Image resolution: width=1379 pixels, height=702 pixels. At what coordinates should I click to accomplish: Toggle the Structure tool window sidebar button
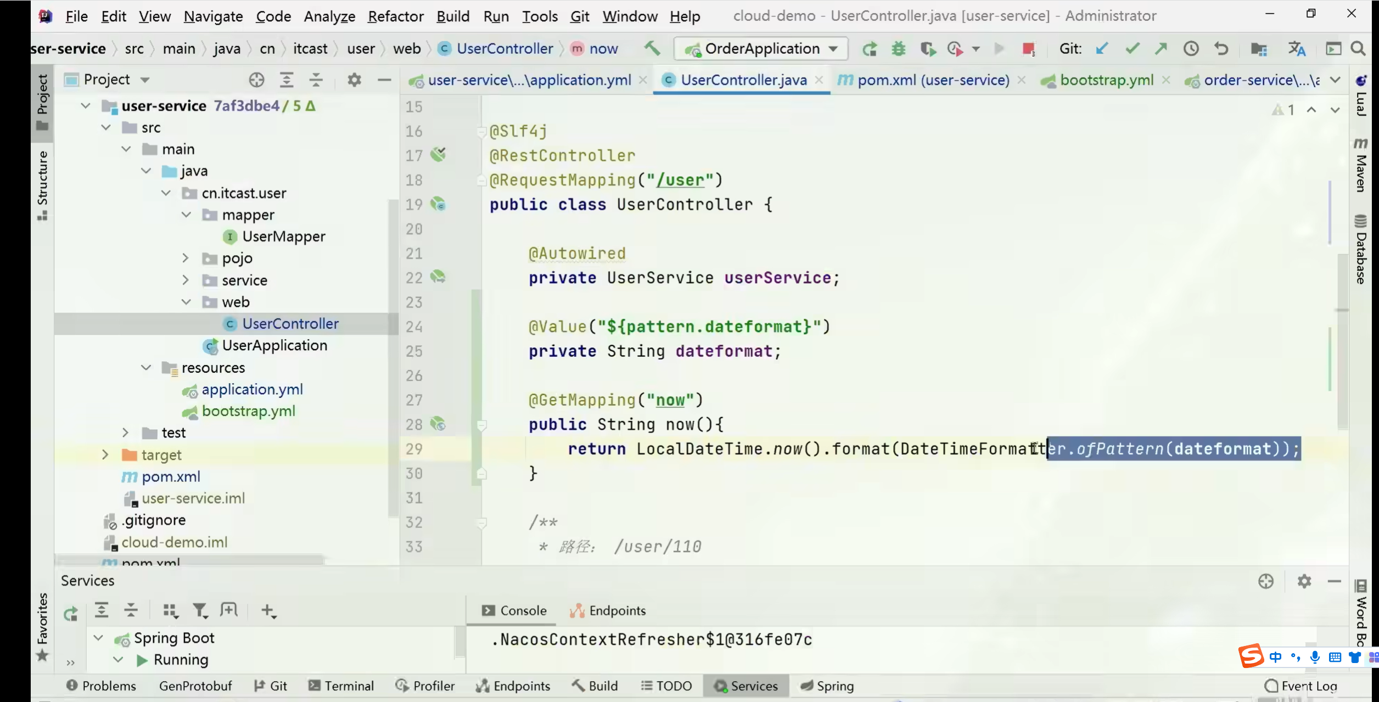tap(42, 185)
